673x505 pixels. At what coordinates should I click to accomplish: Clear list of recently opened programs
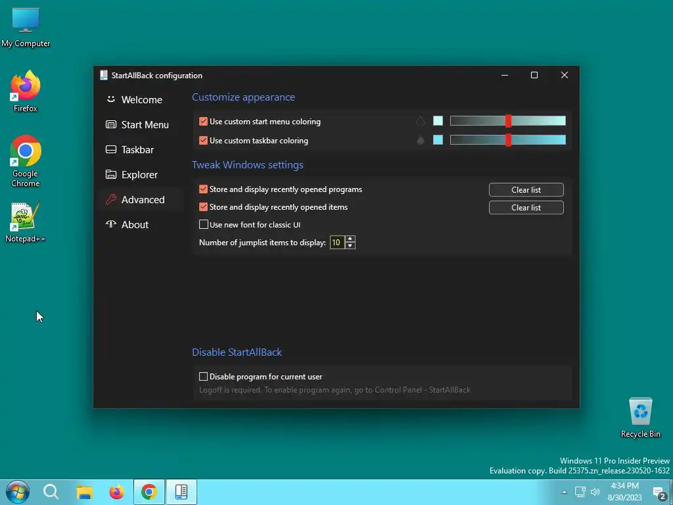[x=526, y=190]
